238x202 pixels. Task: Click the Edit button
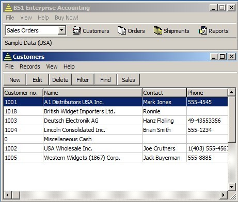point(37,80)
